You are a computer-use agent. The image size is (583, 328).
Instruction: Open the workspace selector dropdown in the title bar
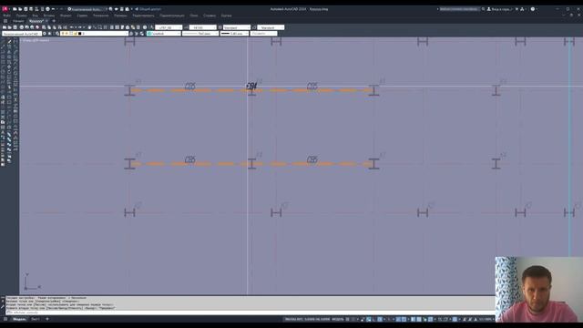click(87, 9)
